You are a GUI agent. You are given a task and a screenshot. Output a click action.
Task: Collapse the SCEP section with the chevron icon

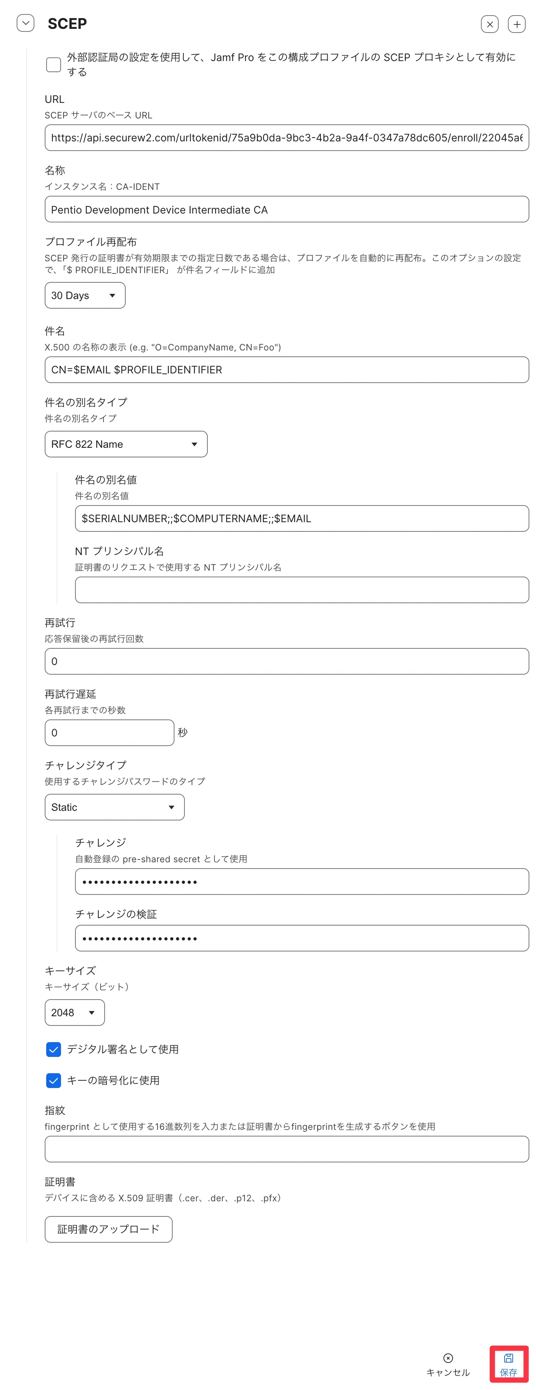pos(25,24)
